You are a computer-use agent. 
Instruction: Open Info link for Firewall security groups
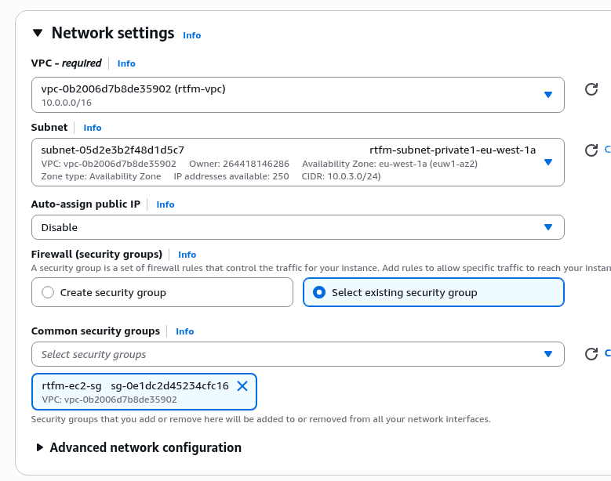(x=187, y=255)
